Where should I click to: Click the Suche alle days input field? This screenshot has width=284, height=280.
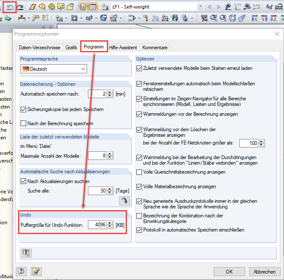click(97, 190)
